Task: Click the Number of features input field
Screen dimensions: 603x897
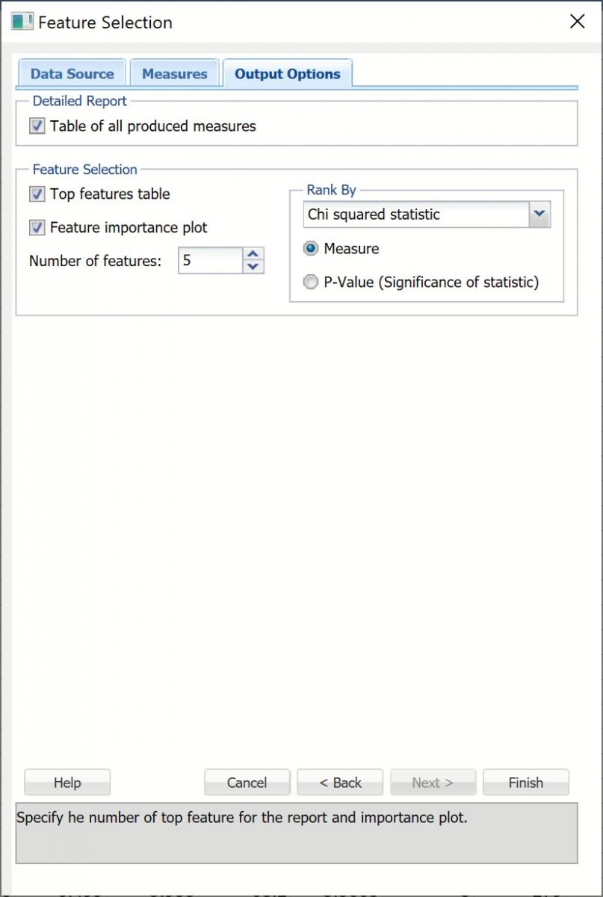Action: pos(211,261)
